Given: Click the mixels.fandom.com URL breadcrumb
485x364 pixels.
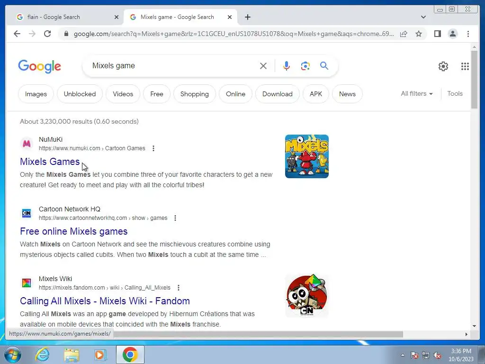Looking at the screenshot, I should (x=105, y=288).
